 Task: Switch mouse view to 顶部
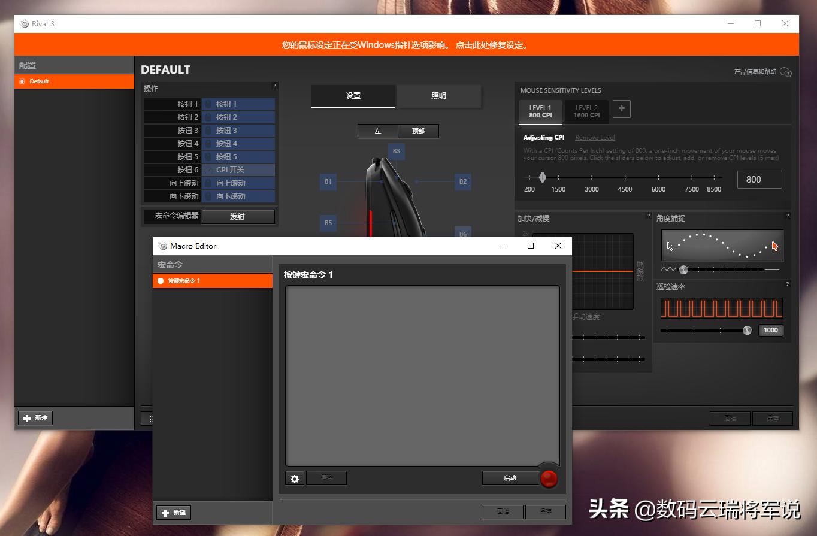(418, 131)
